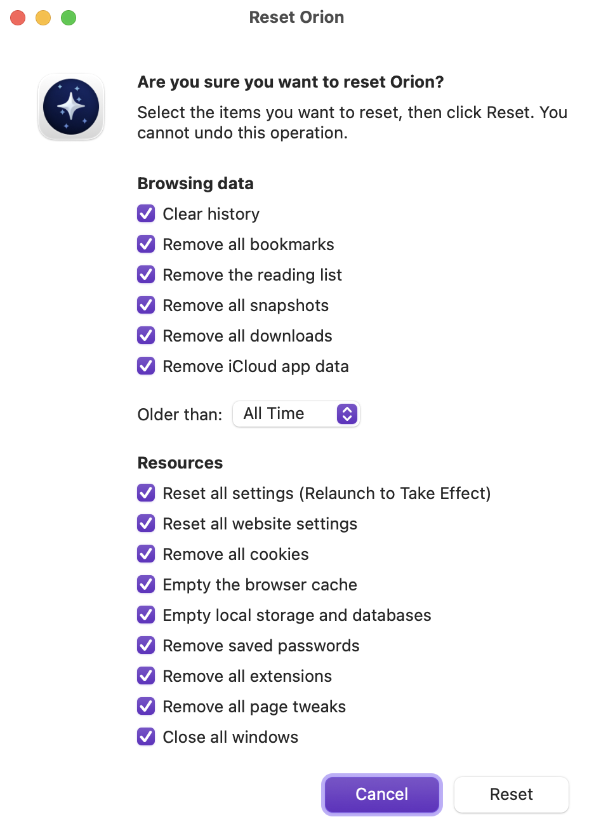594x838 pixels.
Task: Disable Remove the reading list option
Action: click(146, 275)
